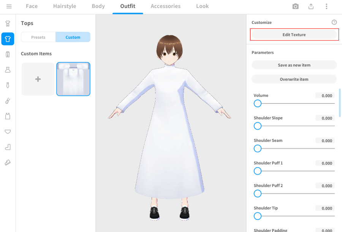Add a new custom item with plus tile
The image size is (342, 232).
point(38,79)
